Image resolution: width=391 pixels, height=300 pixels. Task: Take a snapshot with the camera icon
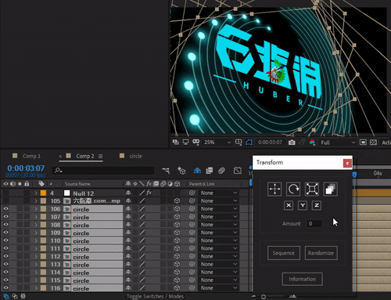pyautogui.click(x=292, y=143)
